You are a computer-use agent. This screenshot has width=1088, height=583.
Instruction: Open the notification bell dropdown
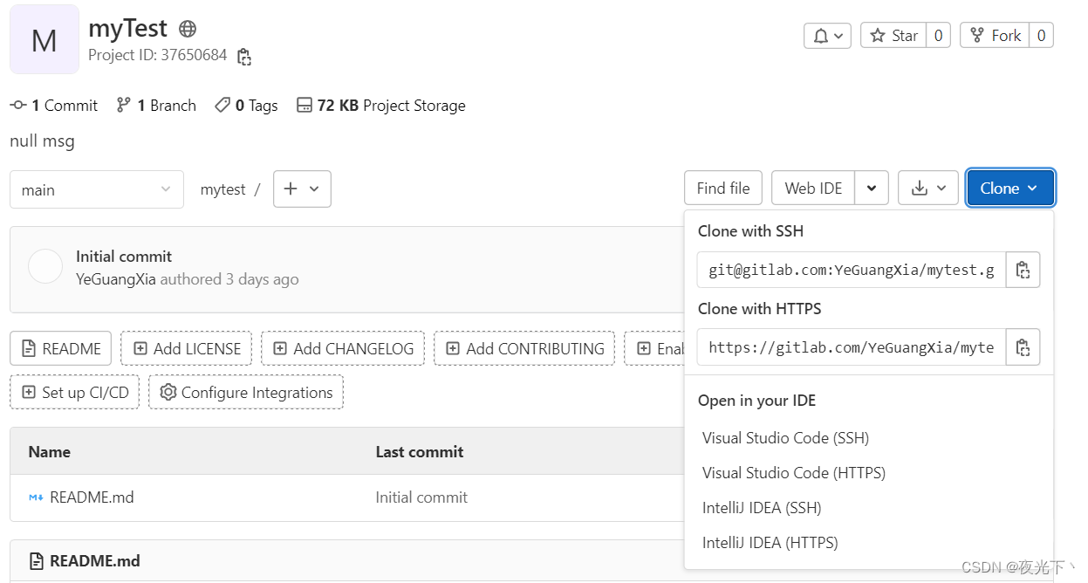point(827,36)
